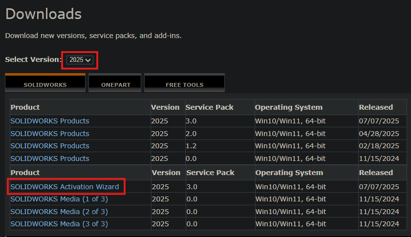Open SOLIDWORKS Products service pack 0.0 link
The image size is (411, 237).
click(x=50, y=158)
